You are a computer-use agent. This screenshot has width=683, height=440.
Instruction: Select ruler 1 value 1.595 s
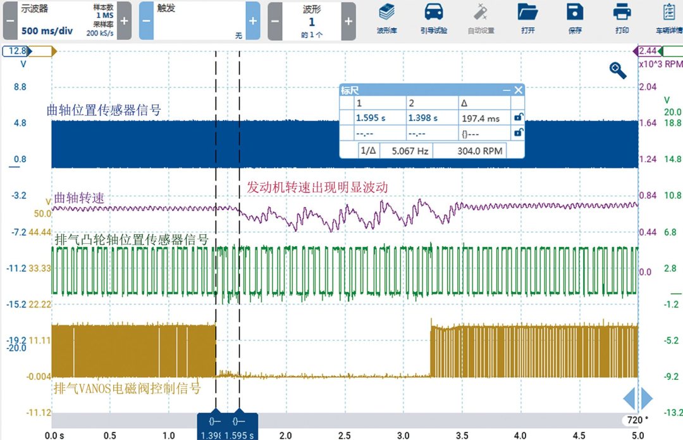371,118
